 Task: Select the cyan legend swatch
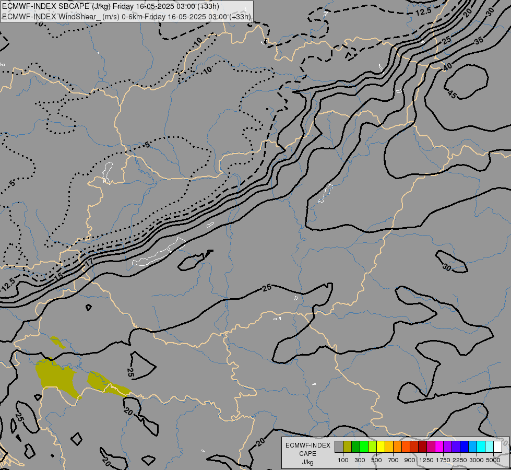(481, 446)
